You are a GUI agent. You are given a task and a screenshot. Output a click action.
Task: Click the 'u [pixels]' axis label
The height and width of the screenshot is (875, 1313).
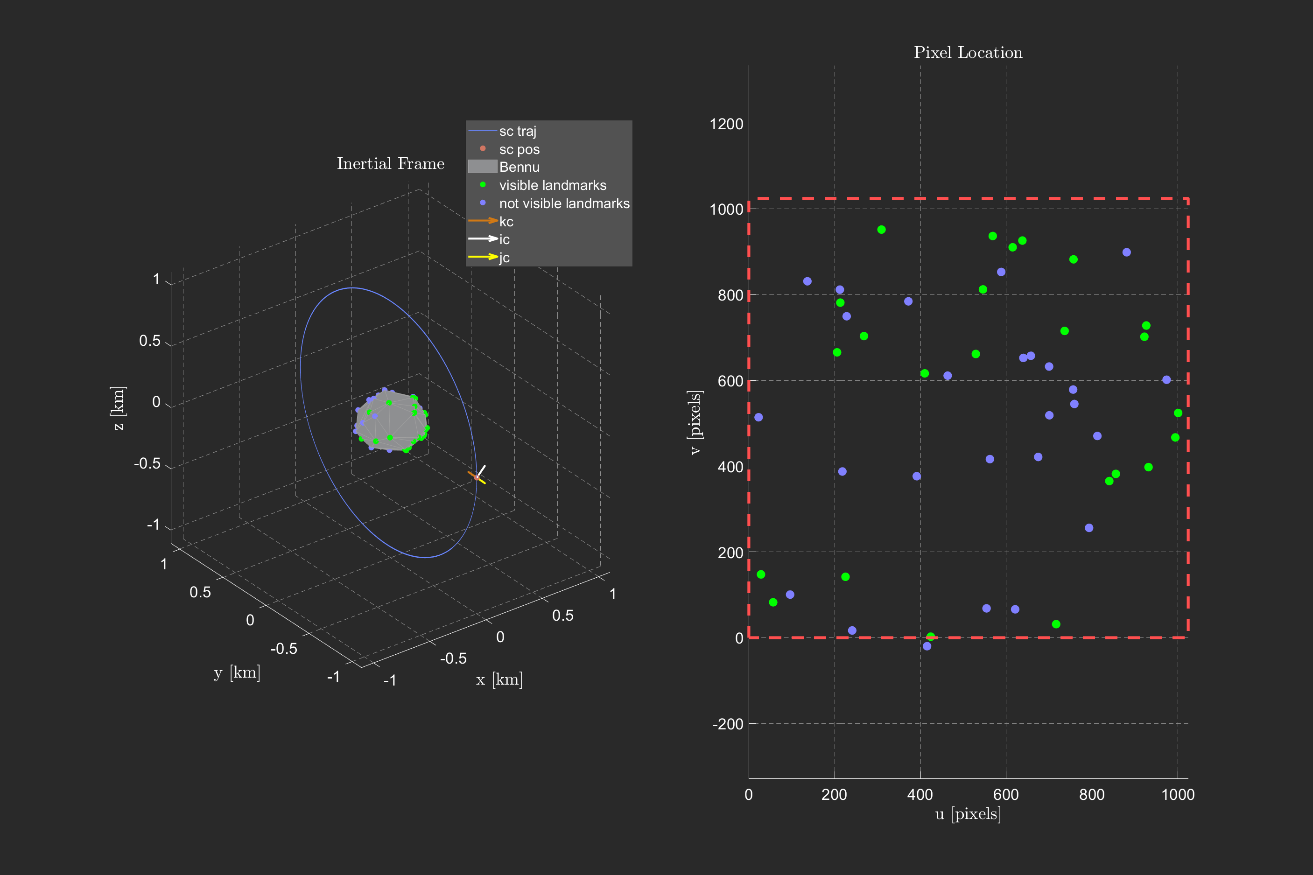(x=968, y=813)
